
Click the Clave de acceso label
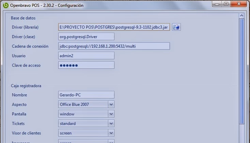click(x=26, y=65)
